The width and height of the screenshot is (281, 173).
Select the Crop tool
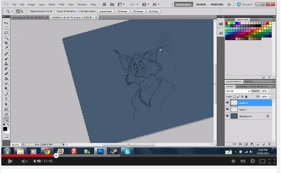pyautogui.click(x=6, y=43)
